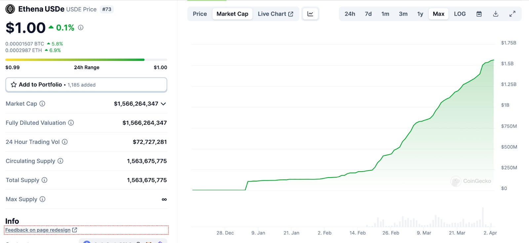Show Circulating Supply info icon
Viewport: 529px width, 243px height.
coord(61,161)
